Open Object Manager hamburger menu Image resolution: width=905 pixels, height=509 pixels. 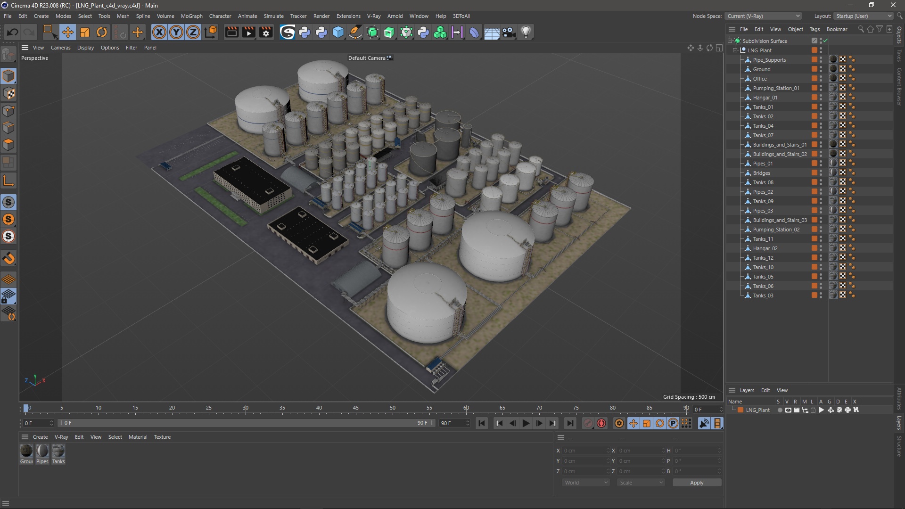[x=732, y=29]
